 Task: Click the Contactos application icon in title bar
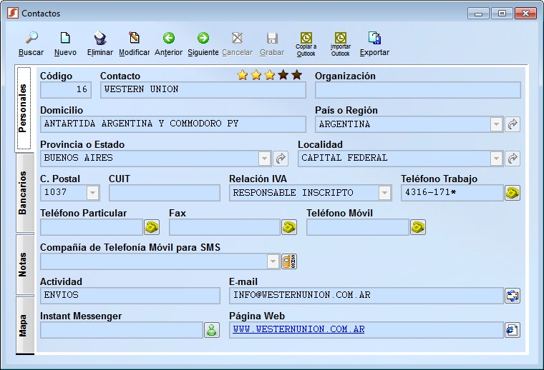tap(13, 13)
